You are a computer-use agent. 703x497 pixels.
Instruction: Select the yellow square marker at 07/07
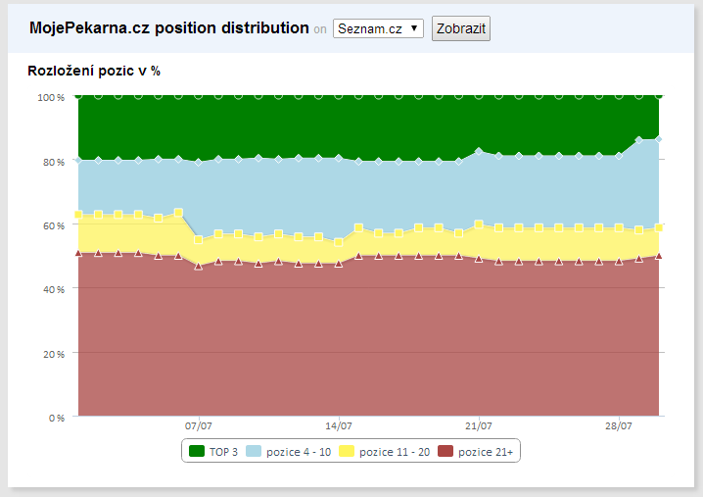198,240
